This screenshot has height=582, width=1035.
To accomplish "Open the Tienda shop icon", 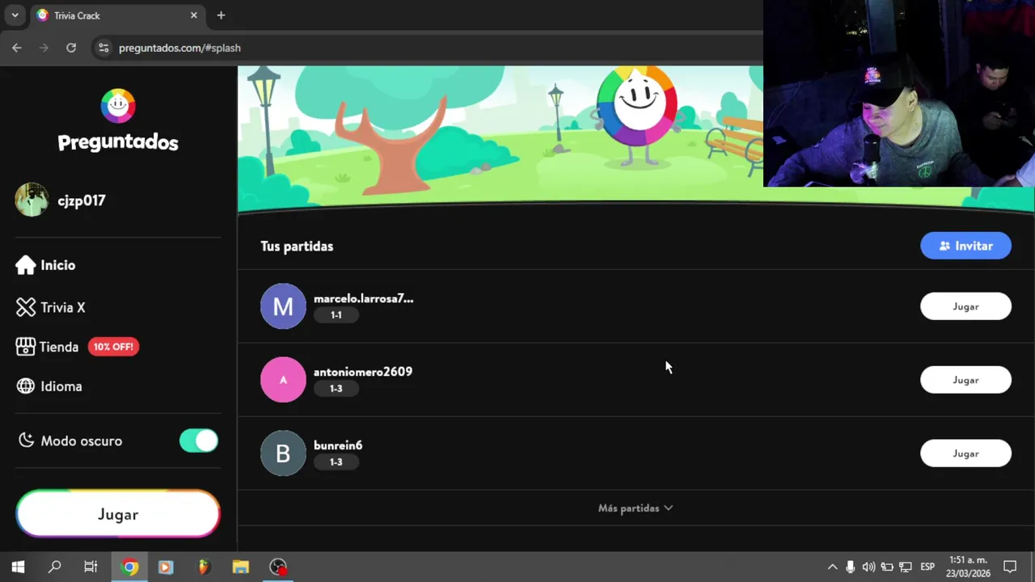I will click(x=26, y=347).
